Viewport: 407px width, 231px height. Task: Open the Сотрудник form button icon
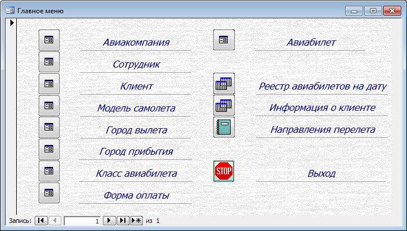(49, 62)
